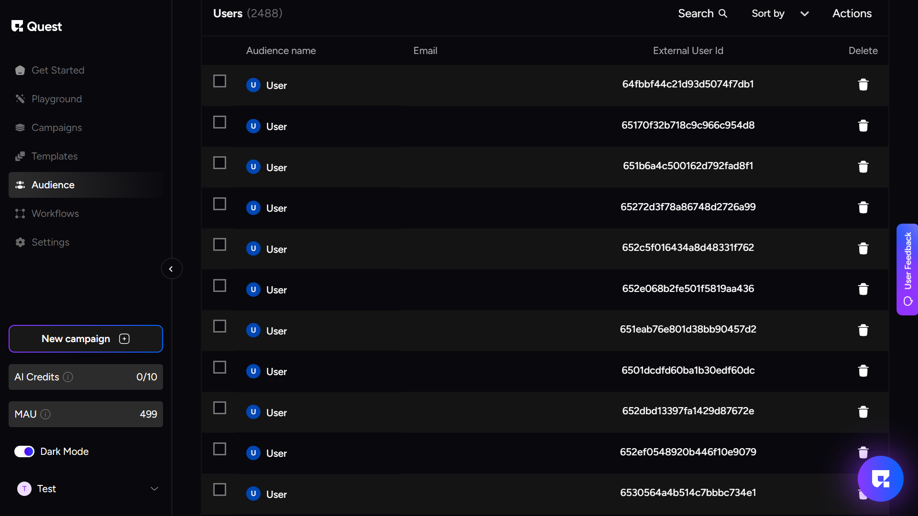The height and width of the screenshot is (516, 918).
Task: Open the Actions menu button
Action: point(852,13)
